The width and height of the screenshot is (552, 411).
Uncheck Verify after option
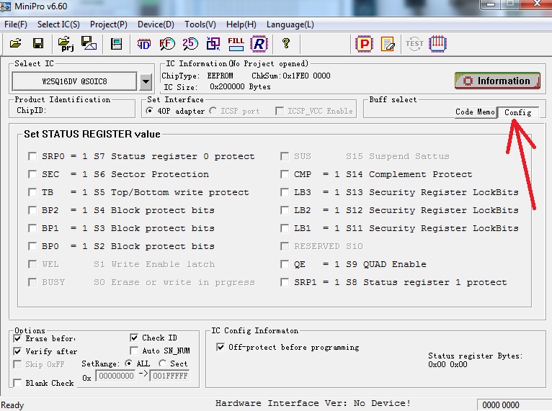pos(17,351)
